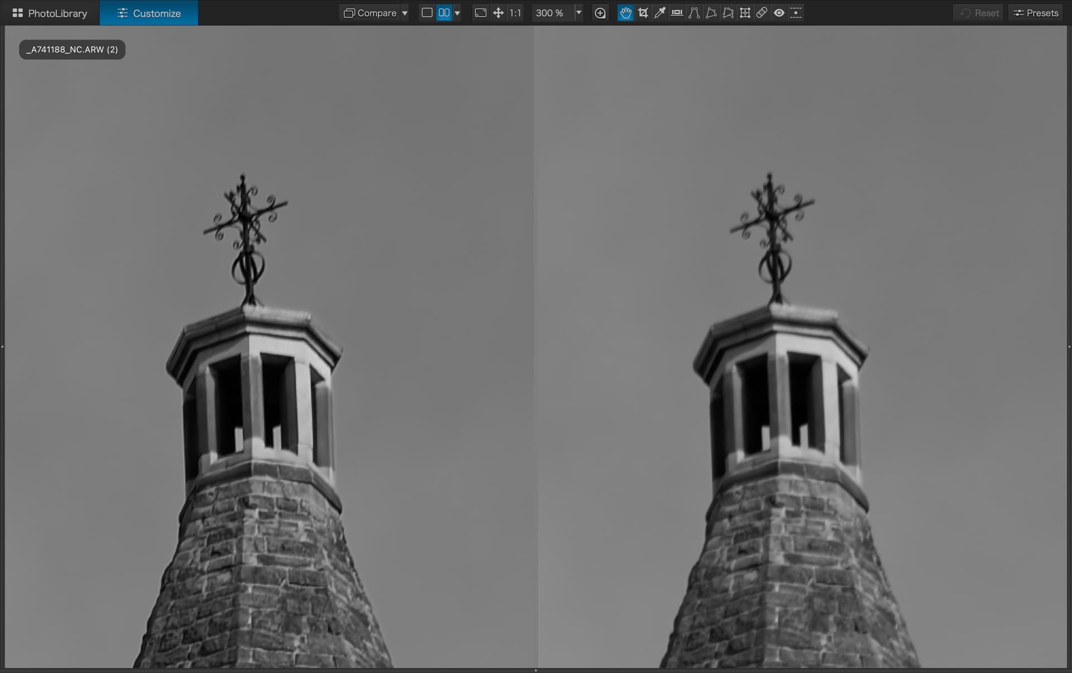
Task: Open the Repair bandage tool
Action: (762, 13)
